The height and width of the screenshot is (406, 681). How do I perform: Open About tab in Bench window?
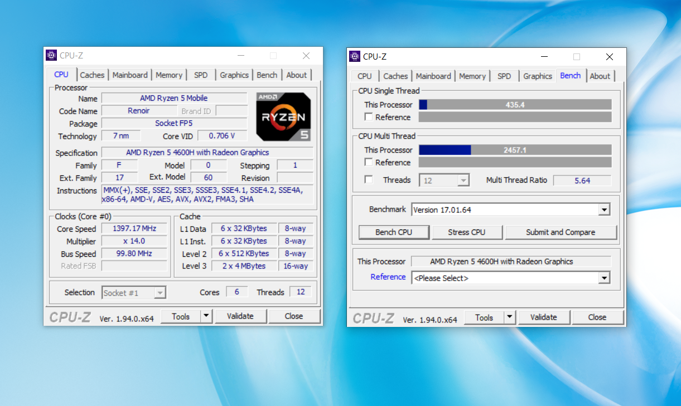tap(600, 76)
